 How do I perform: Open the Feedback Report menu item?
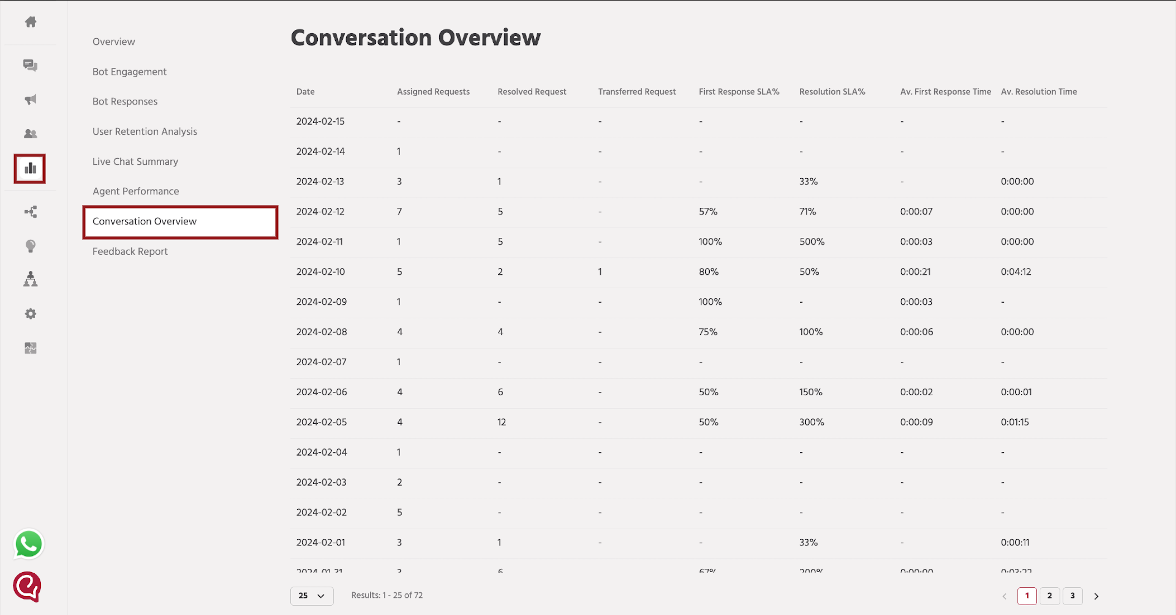point(130,251)
